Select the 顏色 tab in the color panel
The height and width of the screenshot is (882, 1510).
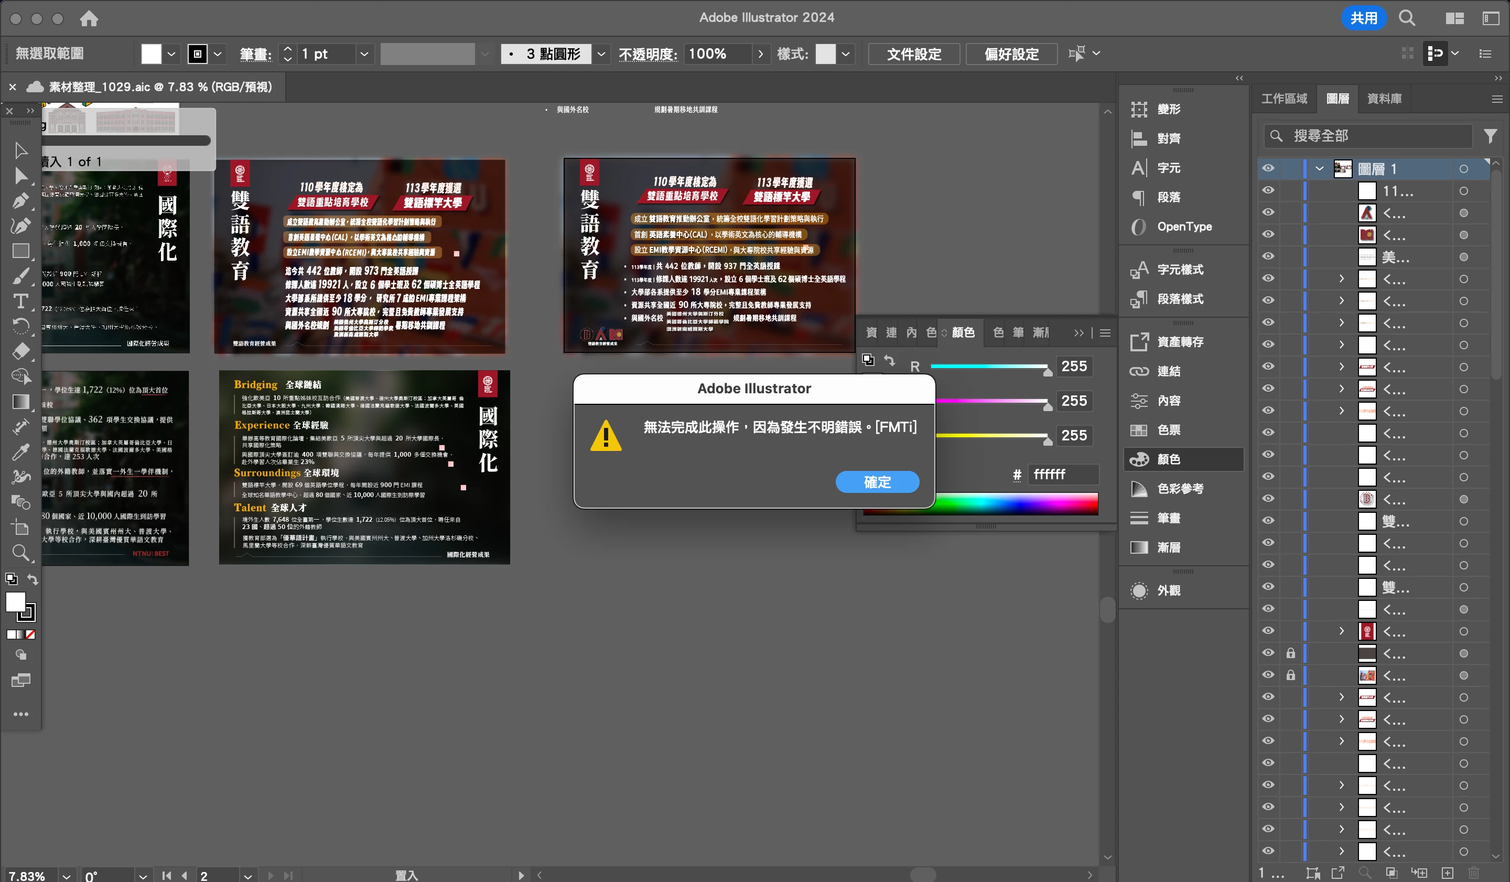[963, 332]
